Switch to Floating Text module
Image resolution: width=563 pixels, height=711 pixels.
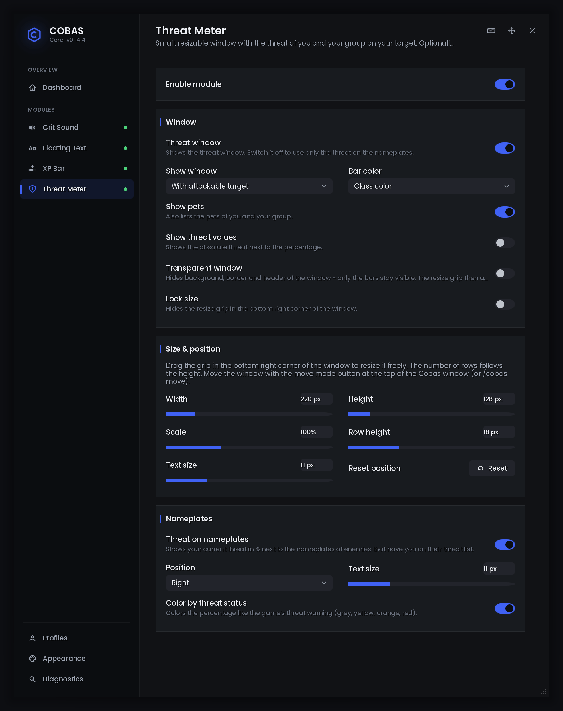tap(77, 148)
